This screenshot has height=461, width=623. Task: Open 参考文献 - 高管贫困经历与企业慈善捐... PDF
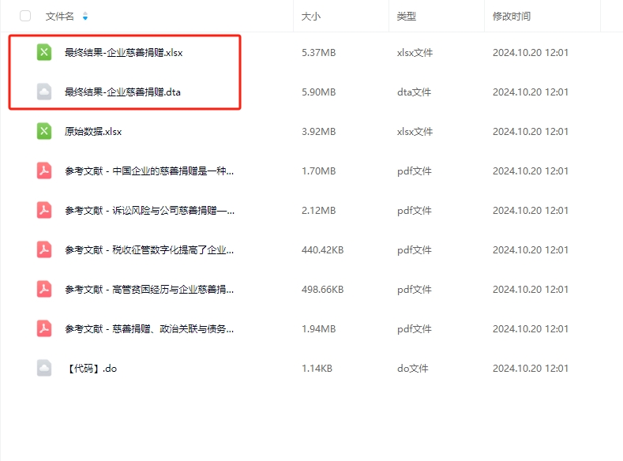click(149, 290)
